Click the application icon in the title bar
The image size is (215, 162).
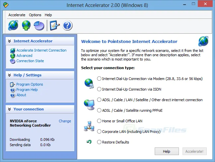click(x=6, y=5)
